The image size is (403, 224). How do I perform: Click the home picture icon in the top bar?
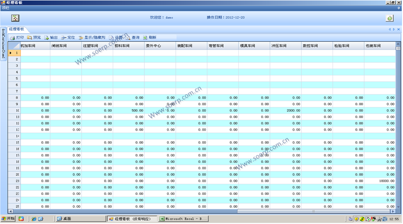15,18
